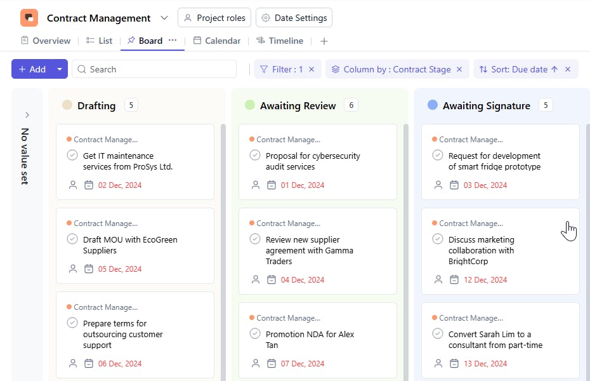The height and width of the screenshot is (381, 590).
Task: Click assignee icon on EcoGreen Suppliers card
Action: (73, 269)
